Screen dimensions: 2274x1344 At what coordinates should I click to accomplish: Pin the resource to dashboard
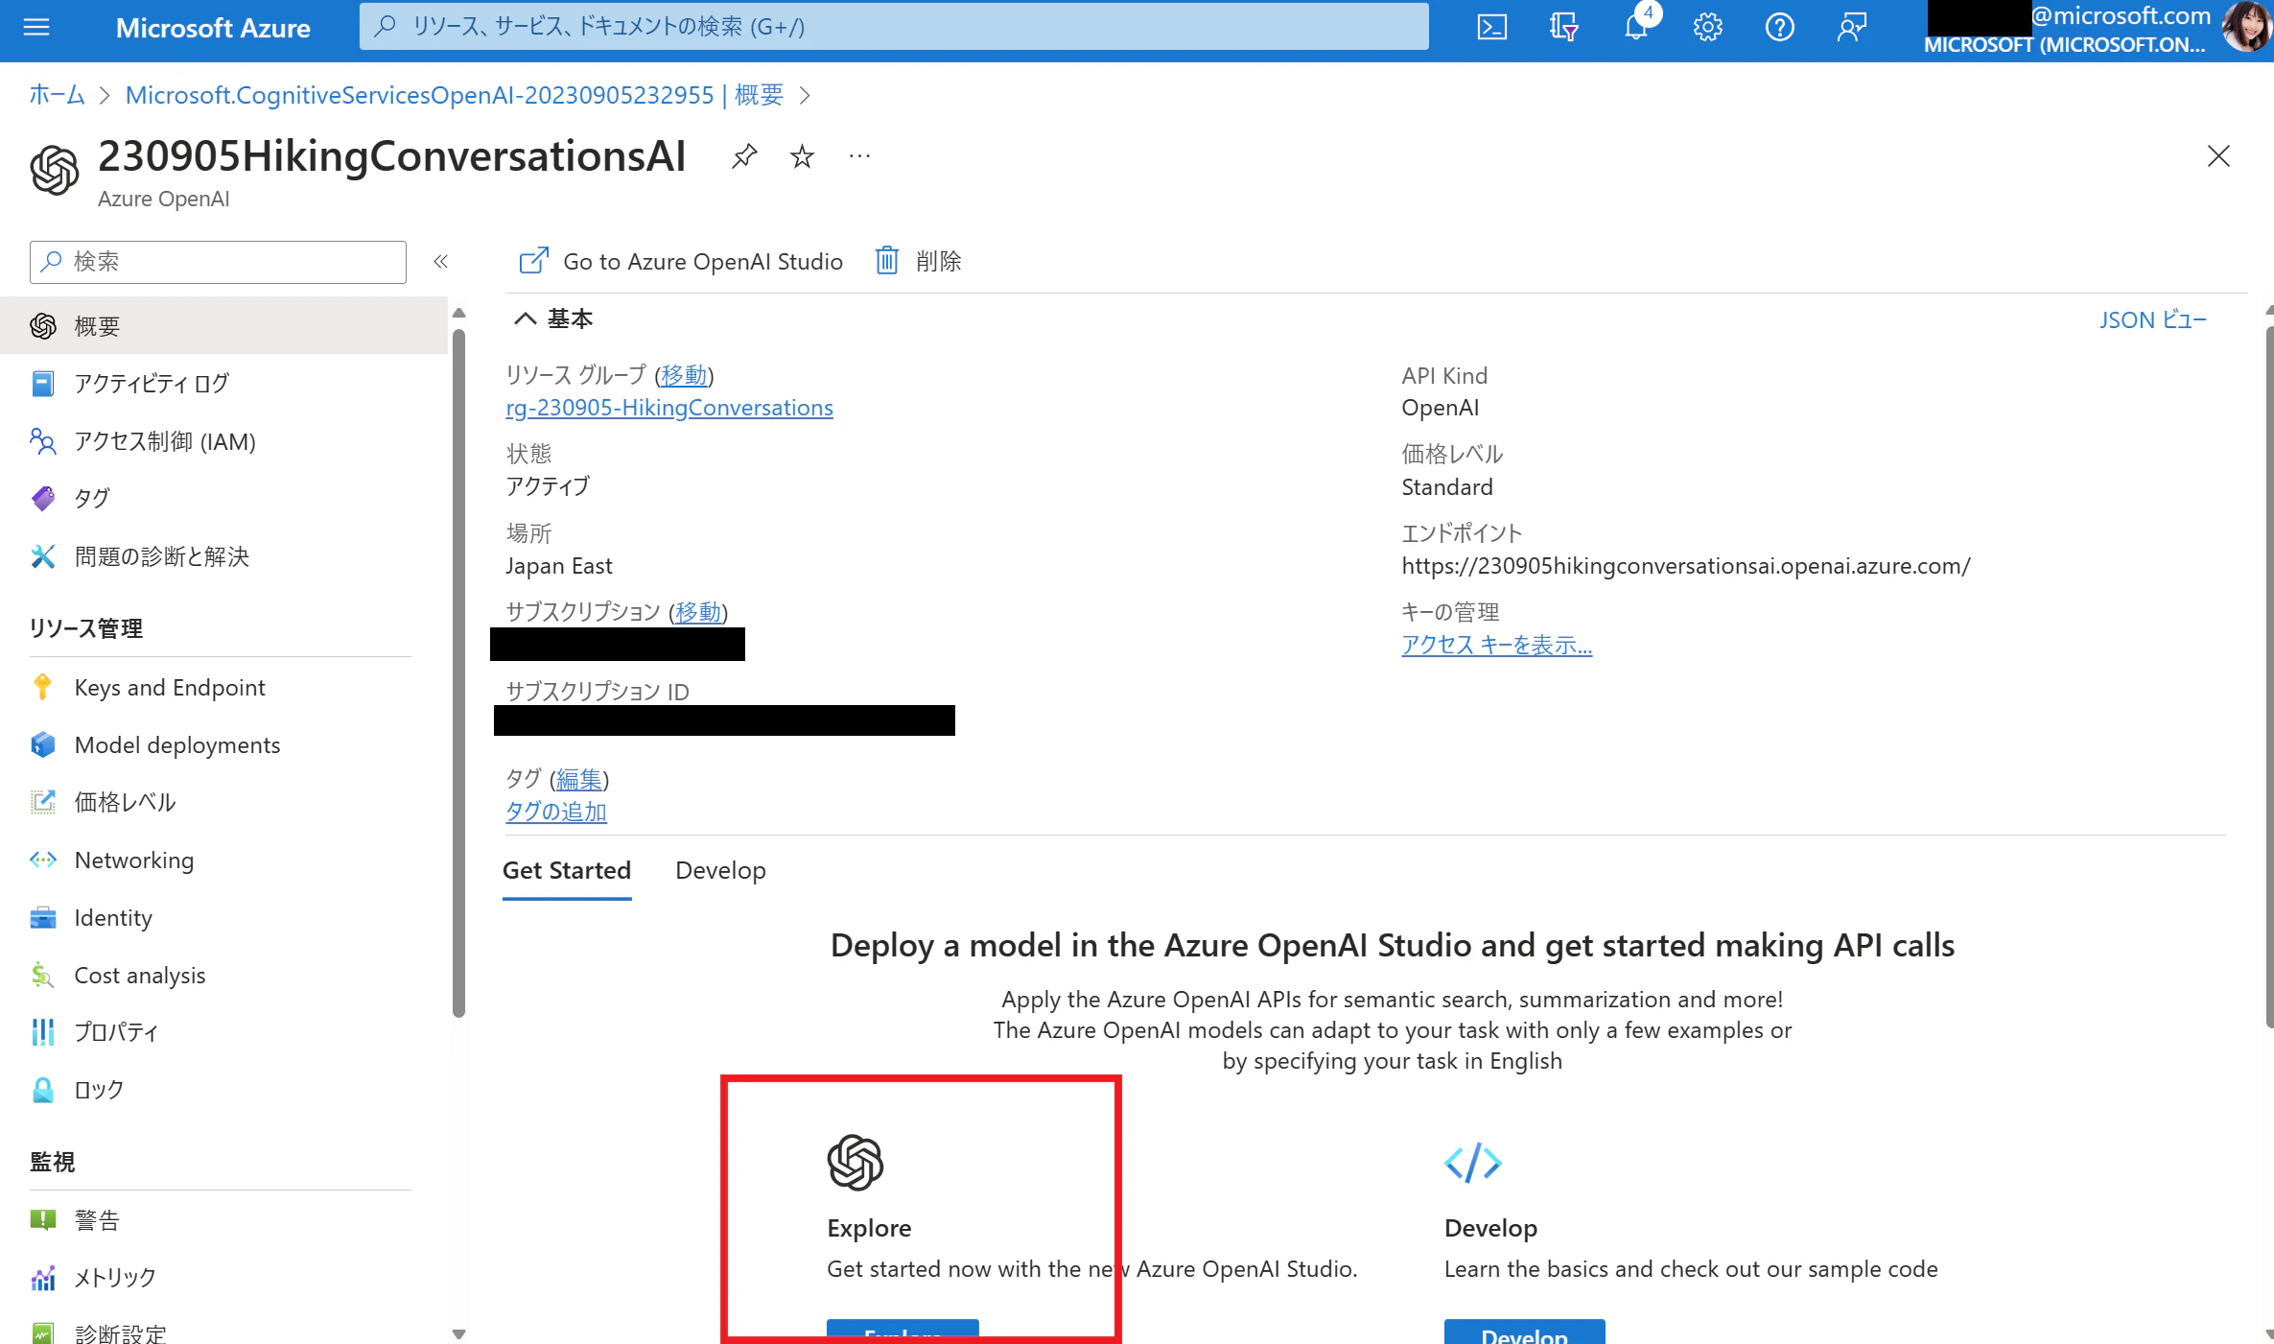pyautogui.click(x=744, y=155)
